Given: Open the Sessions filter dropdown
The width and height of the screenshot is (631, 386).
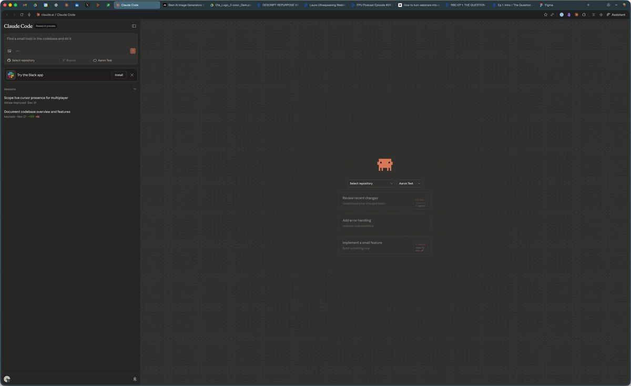Looking at the screenshot, I should click(x=135, y=89).
